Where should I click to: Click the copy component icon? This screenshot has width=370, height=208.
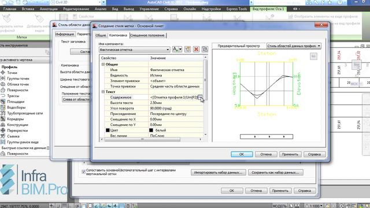tap(187, 49)
